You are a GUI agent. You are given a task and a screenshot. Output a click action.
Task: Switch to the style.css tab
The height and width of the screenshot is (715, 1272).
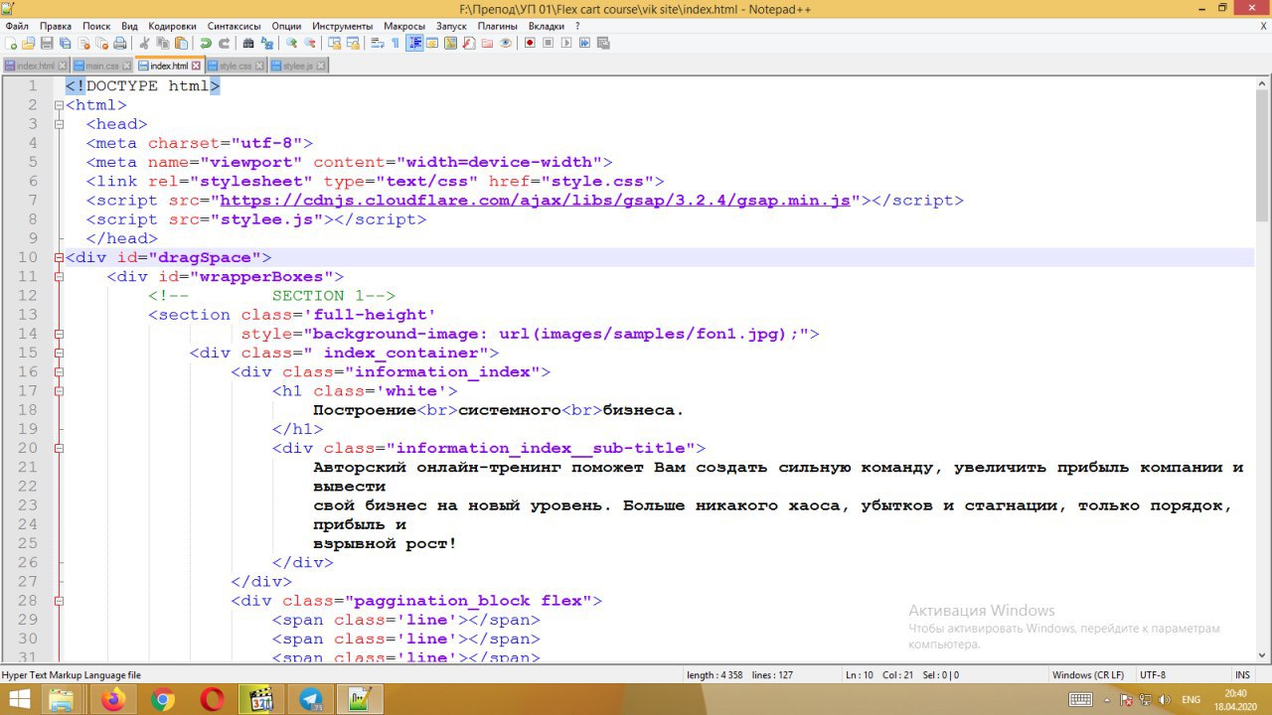point(236,66)
